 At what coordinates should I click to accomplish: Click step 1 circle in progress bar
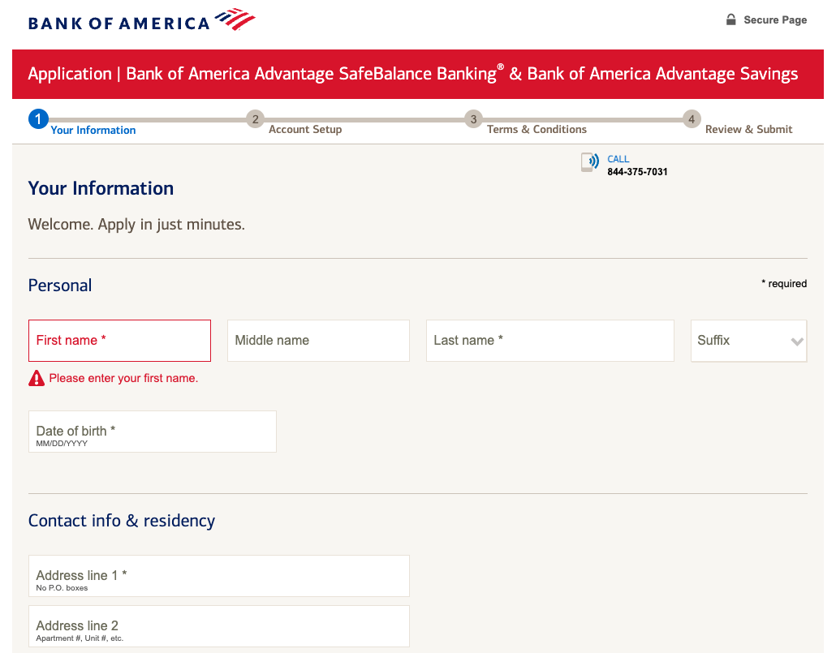[37, 120]
